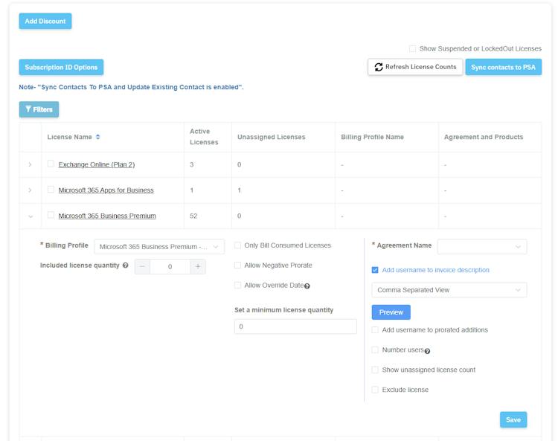Click active license count 52
Viewport: 558px width, 441px height.
(x=193, y=216)
